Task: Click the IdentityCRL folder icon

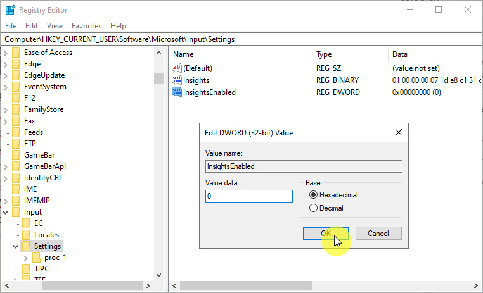Action: coord(16,178)
